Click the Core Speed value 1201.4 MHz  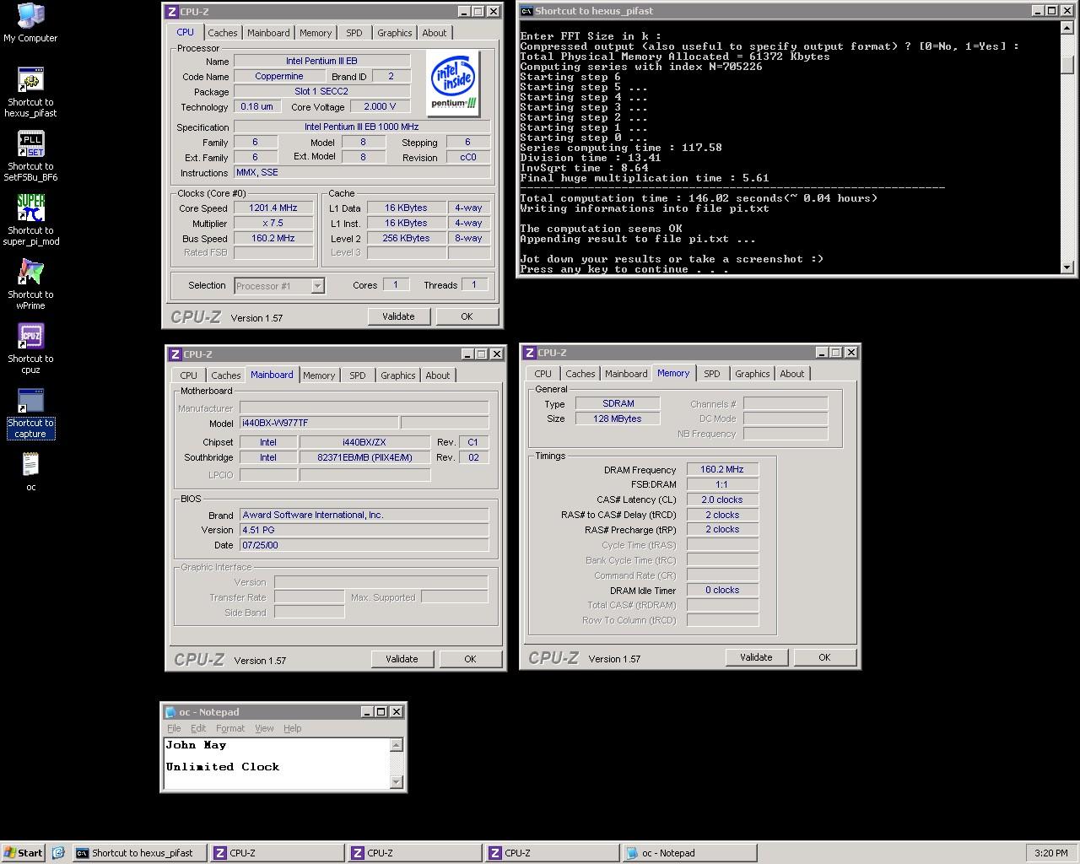pyautogui.click(x=273, y=208)
